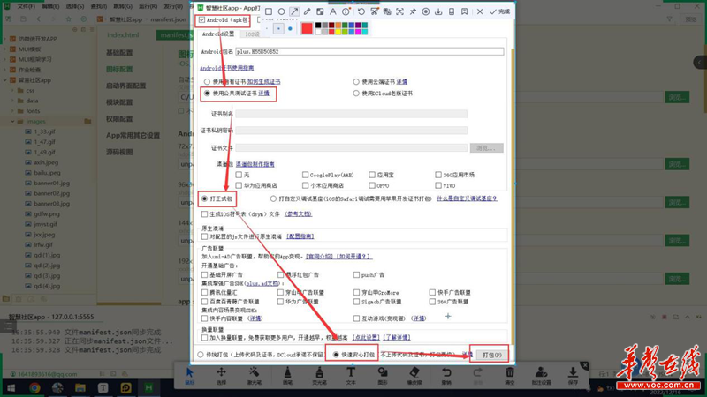
Task: Pick the text annotation tool in top toolbar
Action: pyautogui.click(x=333, y=11)
